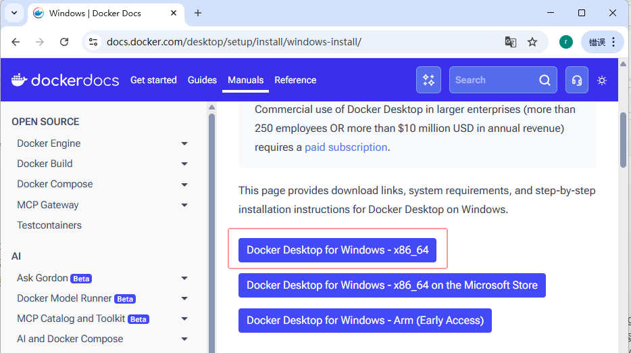This screenshot has height=353, width=631.
Task: Follow the paid subscription link
Action: [346, 147]
